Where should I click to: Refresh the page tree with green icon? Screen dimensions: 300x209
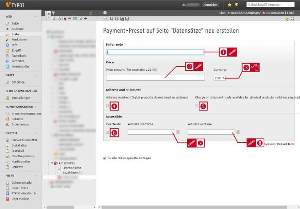pyautogui.click(x=91, y=13)
